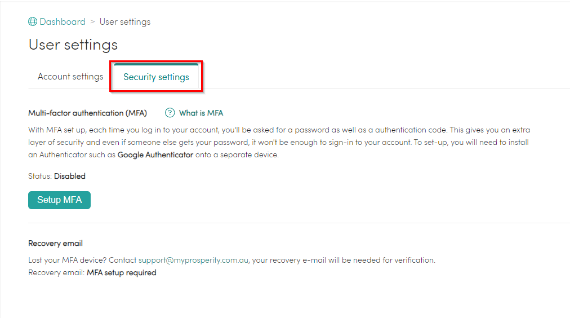Click the bold Google Authenticator text
This screenshot has height=318, width=570.
(x=155, y=155)
